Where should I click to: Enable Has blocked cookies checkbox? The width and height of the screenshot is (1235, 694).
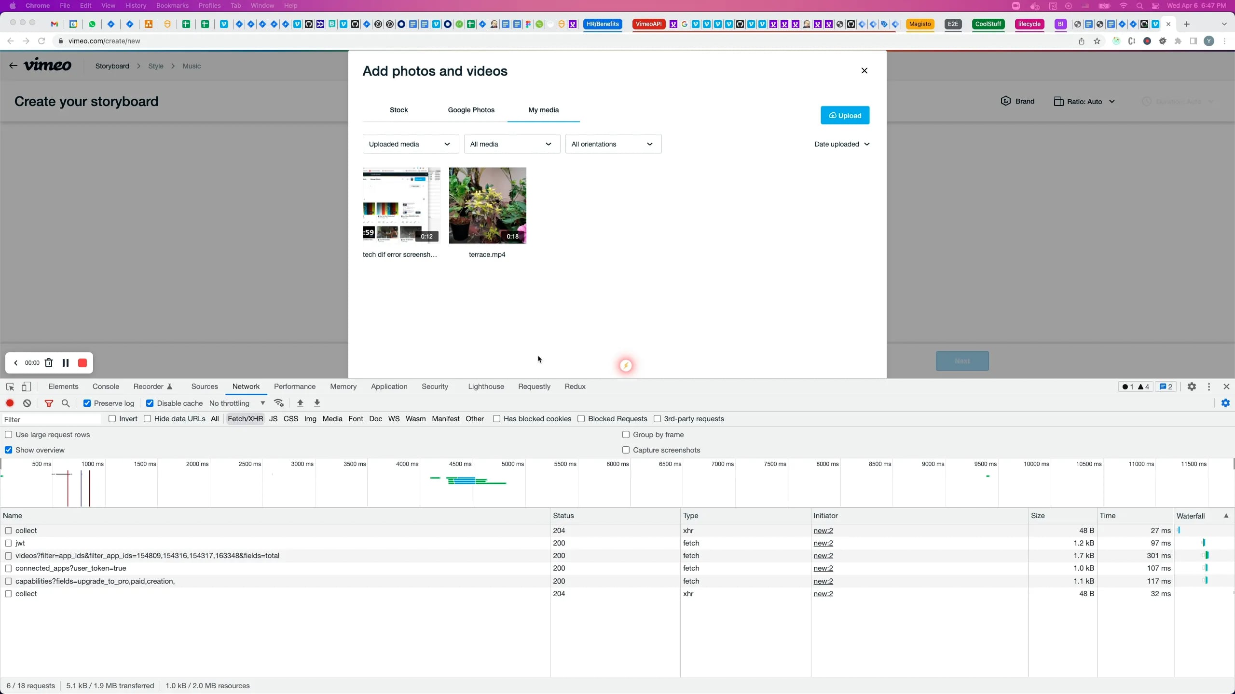pyautogui.click(x=496, y=419)
